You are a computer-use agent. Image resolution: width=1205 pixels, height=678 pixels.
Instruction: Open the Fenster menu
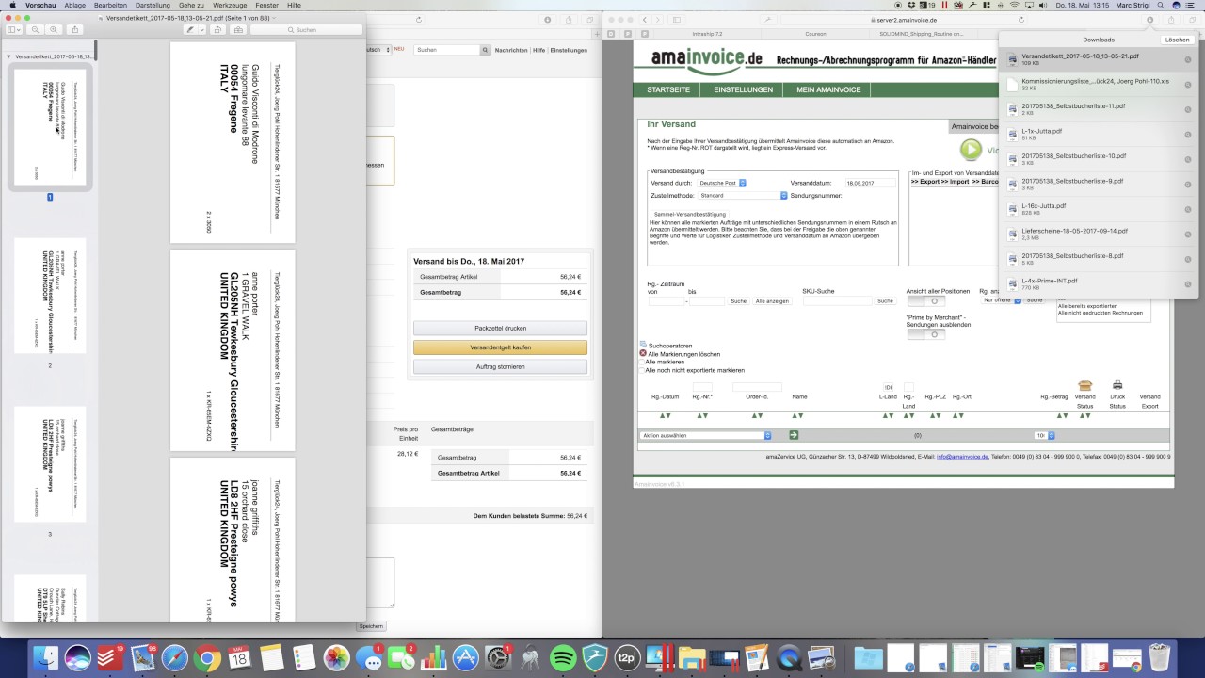[267, 5]
